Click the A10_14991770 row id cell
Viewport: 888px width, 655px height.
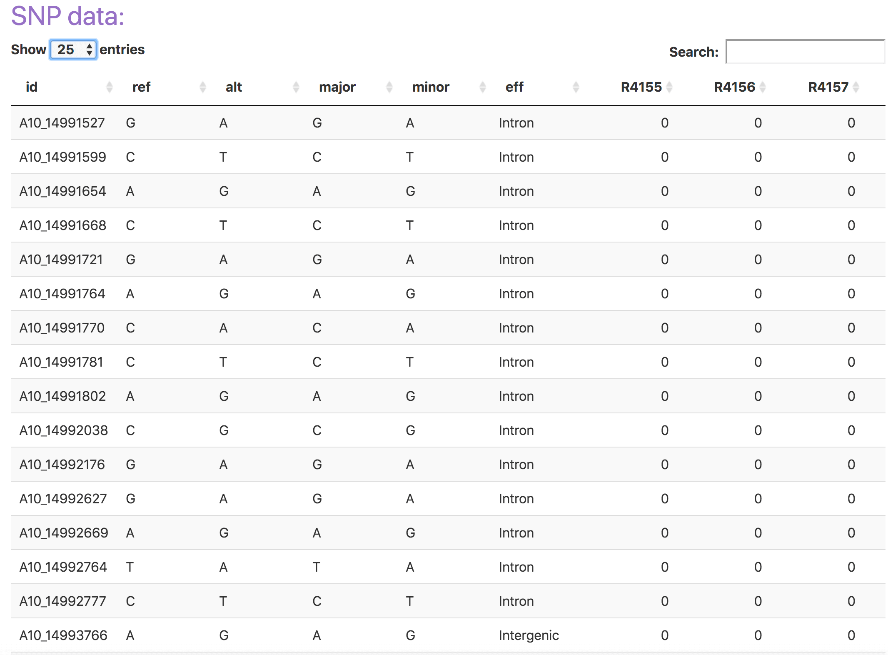click(62, 328)
